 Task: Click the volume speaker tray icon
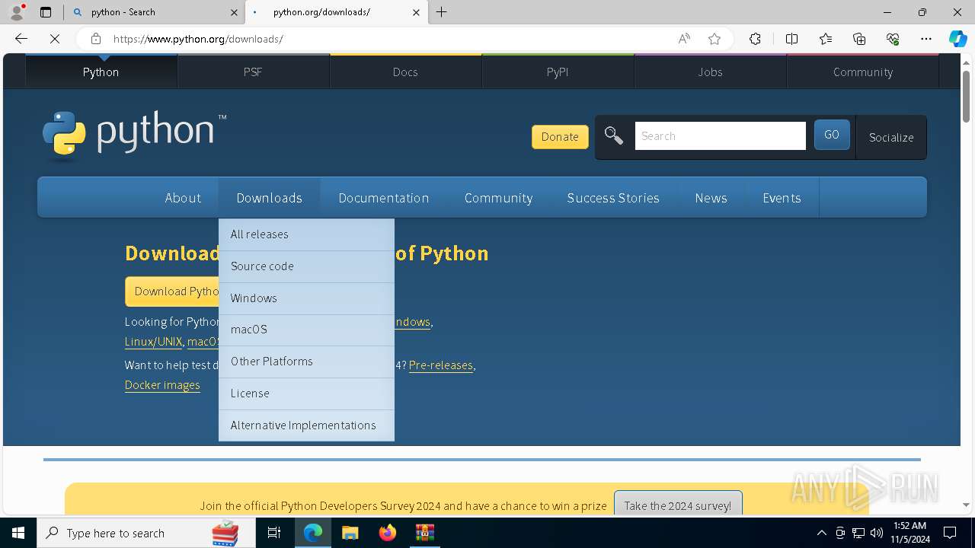(876, 533)
